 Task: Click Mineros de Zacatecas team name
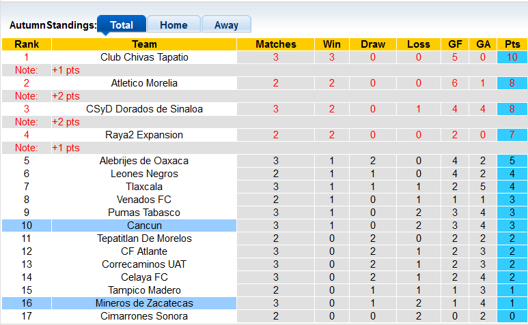(x=144, y=303)
